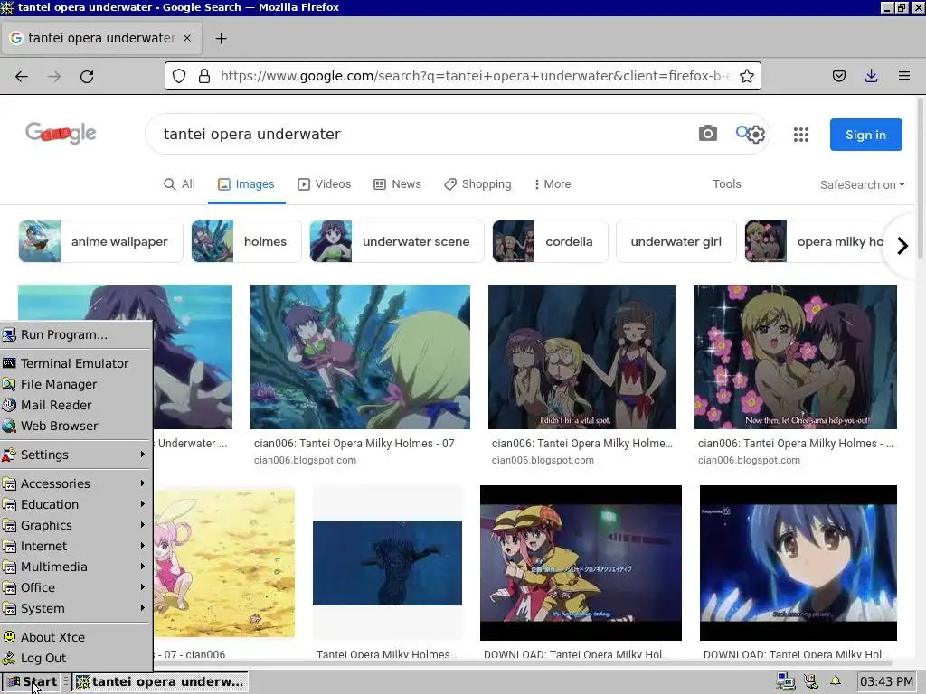
Task: Expand the Multimedia submenu
Action: tap(77, 567)
